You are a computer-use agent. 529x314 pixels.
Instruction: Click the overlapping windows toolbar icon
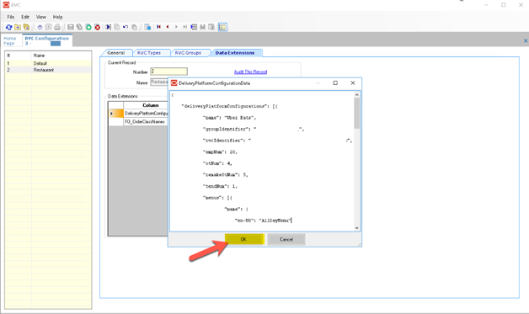[147, 27]
